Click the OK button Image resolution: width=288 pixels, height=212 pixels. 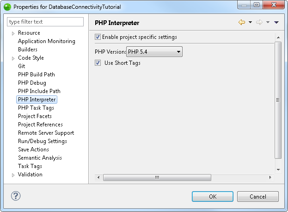213,197
